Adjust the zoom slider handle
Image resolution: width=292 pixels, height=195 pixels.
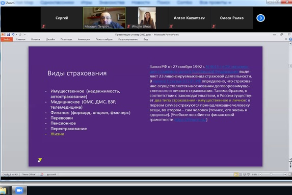pos(271,175)
